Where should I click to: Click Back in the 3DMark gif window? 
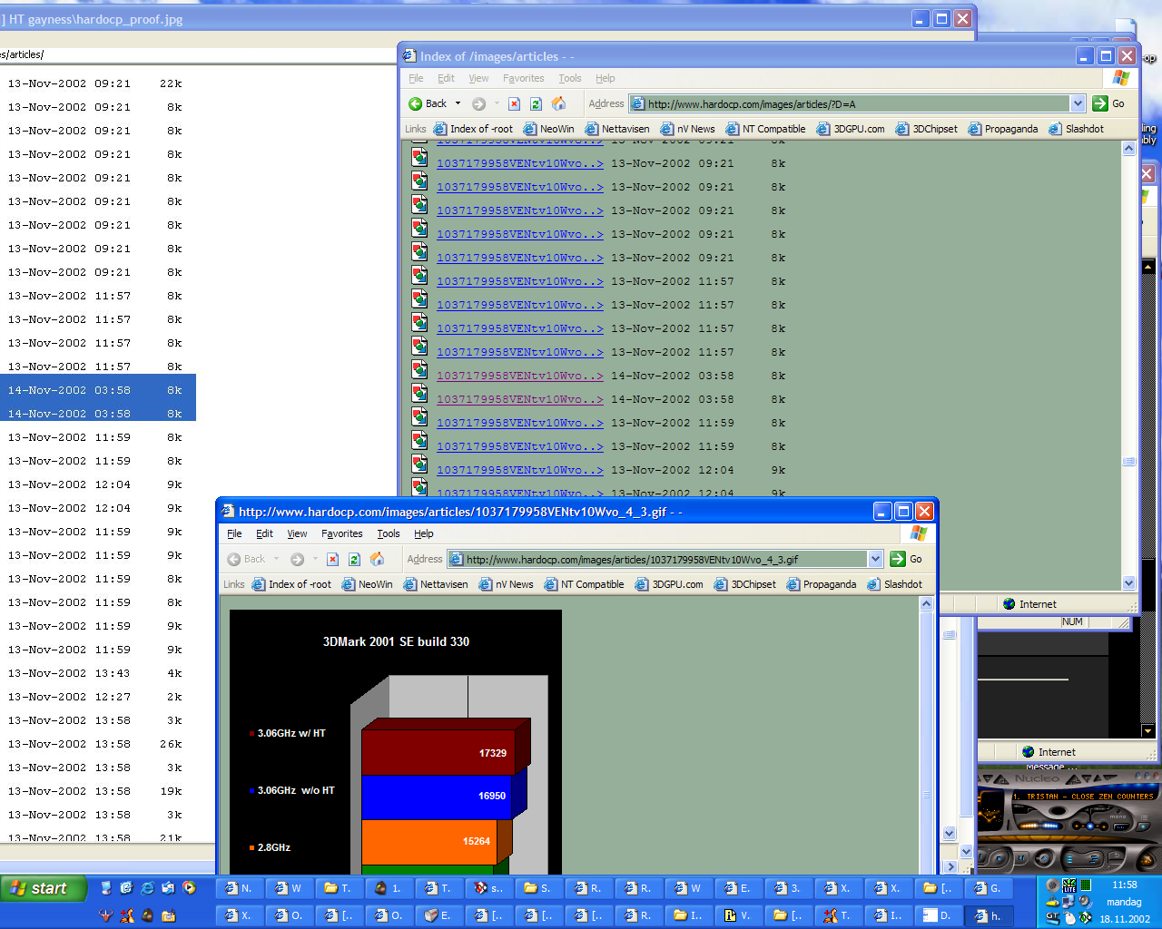pyautogui.click(x=246, y=559)
